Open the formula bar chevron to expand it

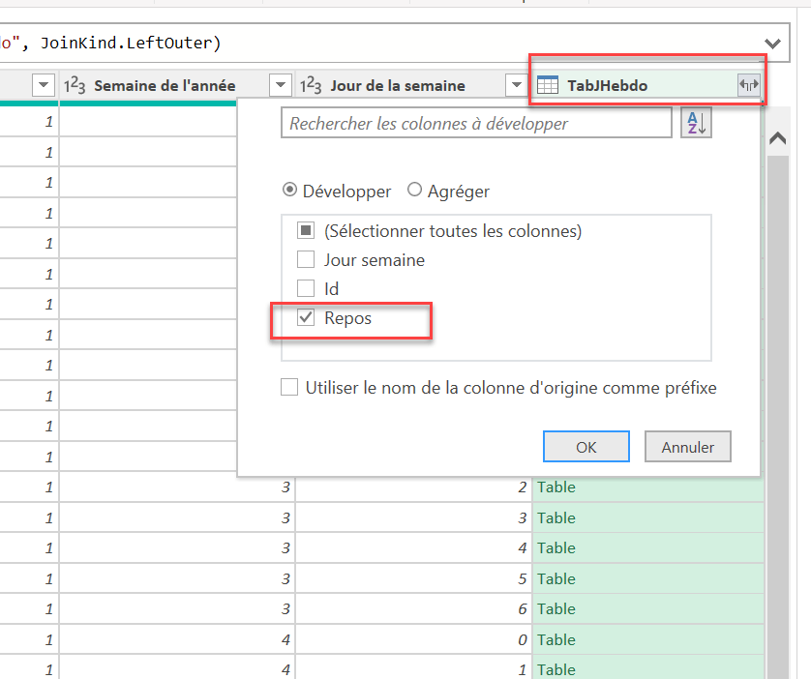point(771,43)
